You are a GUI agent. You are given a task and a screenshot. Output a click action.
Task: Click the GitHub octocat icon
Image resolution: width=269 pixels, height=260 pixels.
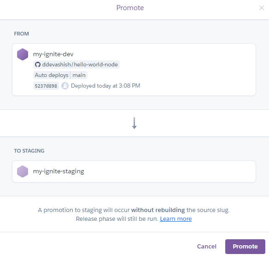(x=38, y=65)
